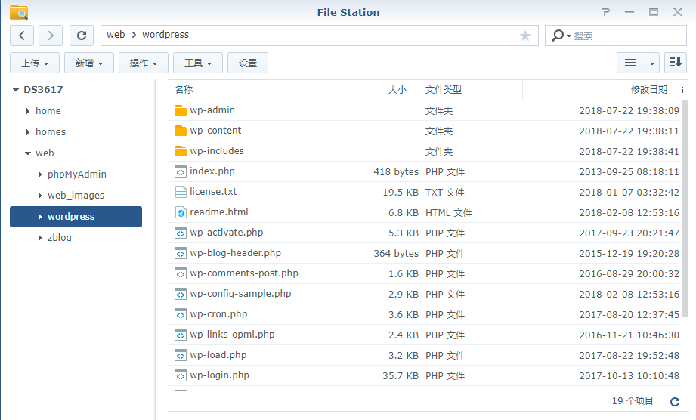Open the 工具 tools menu
The image size is (696, 420).
tap(198, 63)
